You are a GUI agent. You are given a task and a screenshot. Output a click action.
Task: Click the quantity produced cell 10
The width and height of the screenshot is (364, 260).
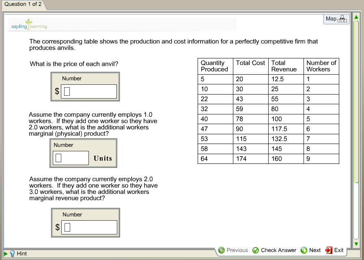tap(215, 89)
